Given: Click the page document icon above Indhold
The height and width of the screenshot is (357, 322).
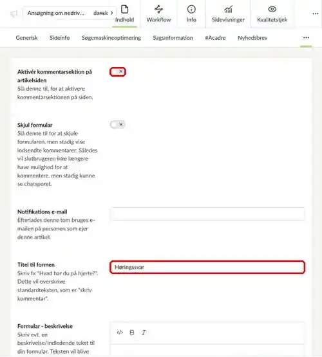Looking at the screenshot, I should coord(124,10).
